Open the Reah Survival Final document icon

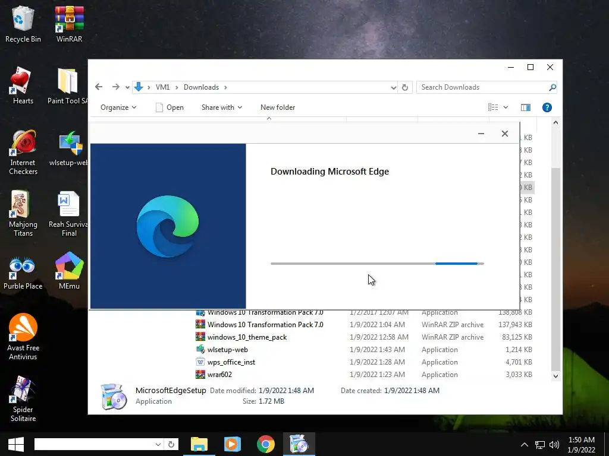click(69, 214)
